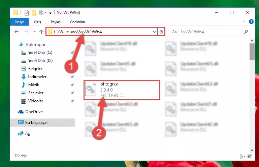Screen dimensions: 259x167
Task: Click the pin icon next to Videolar
Action: (x=72, y=101)
